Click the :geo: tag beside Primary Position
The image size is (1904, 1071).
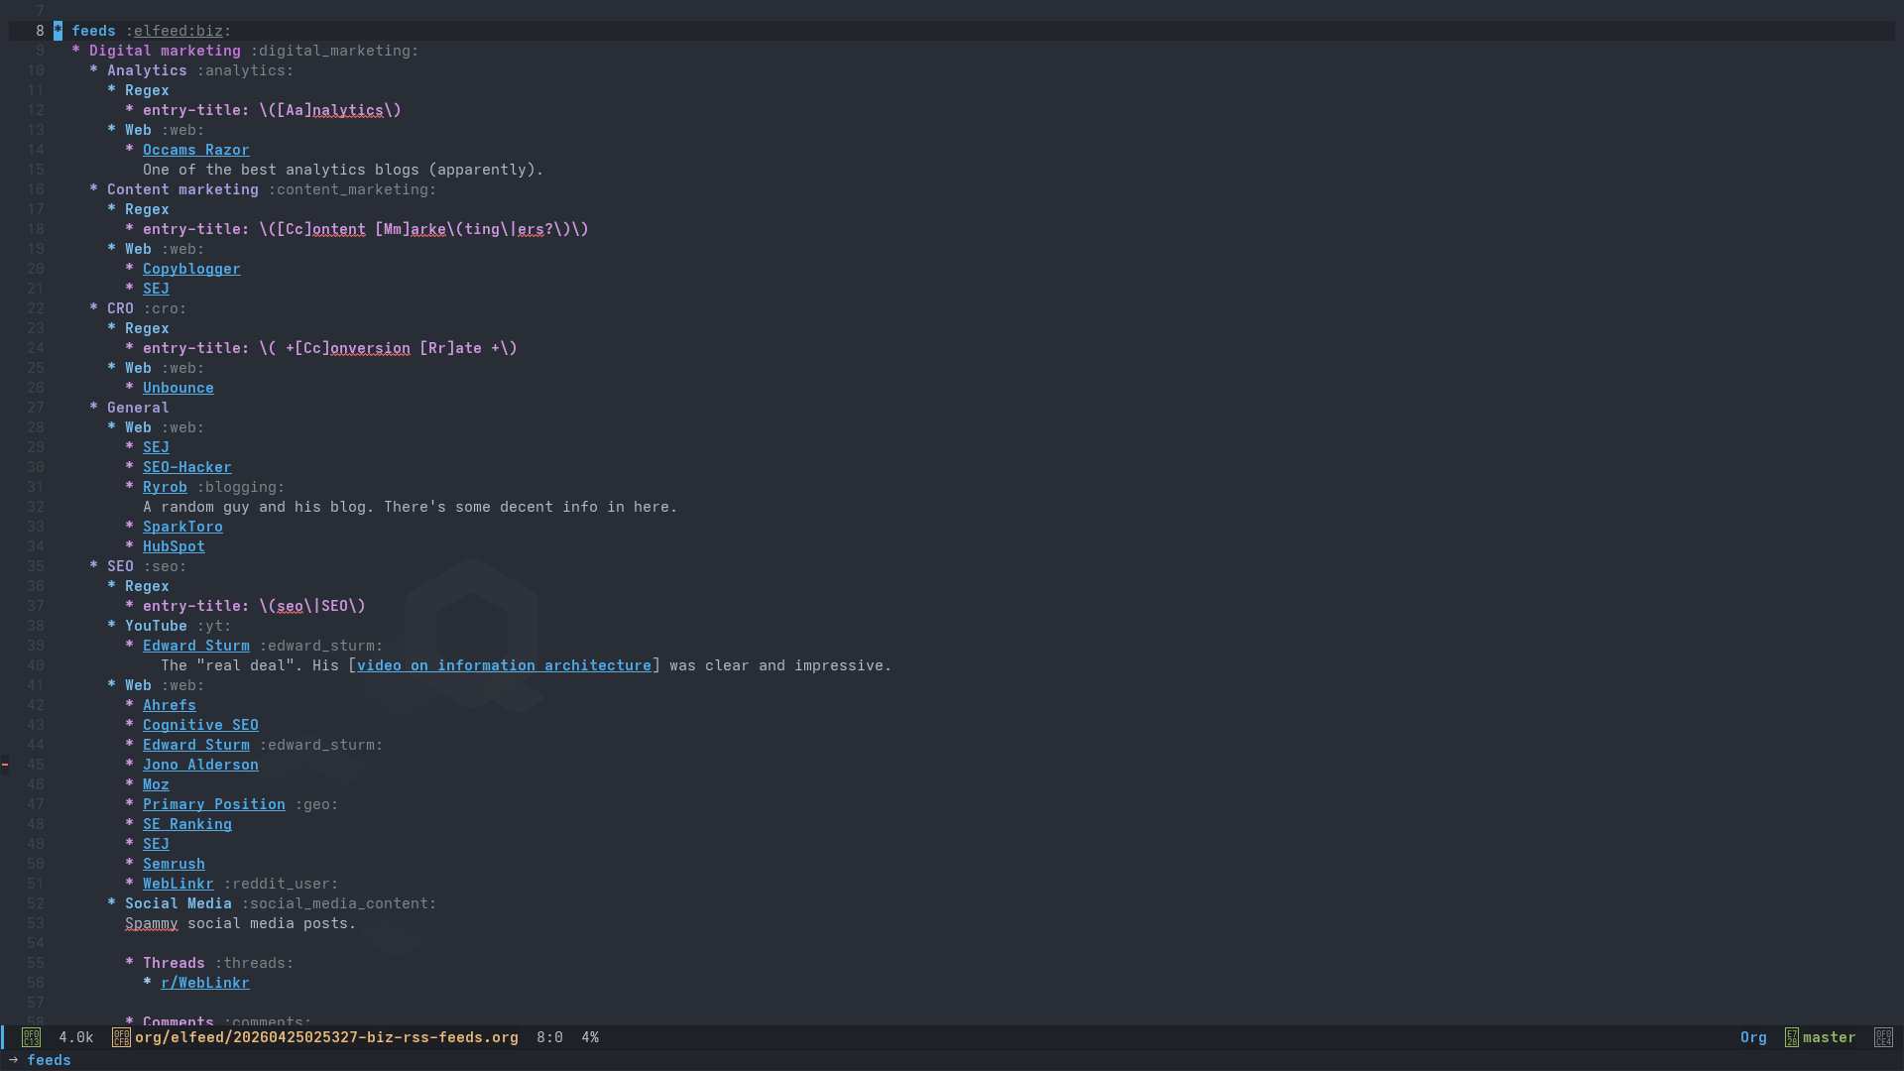(316, 804)
